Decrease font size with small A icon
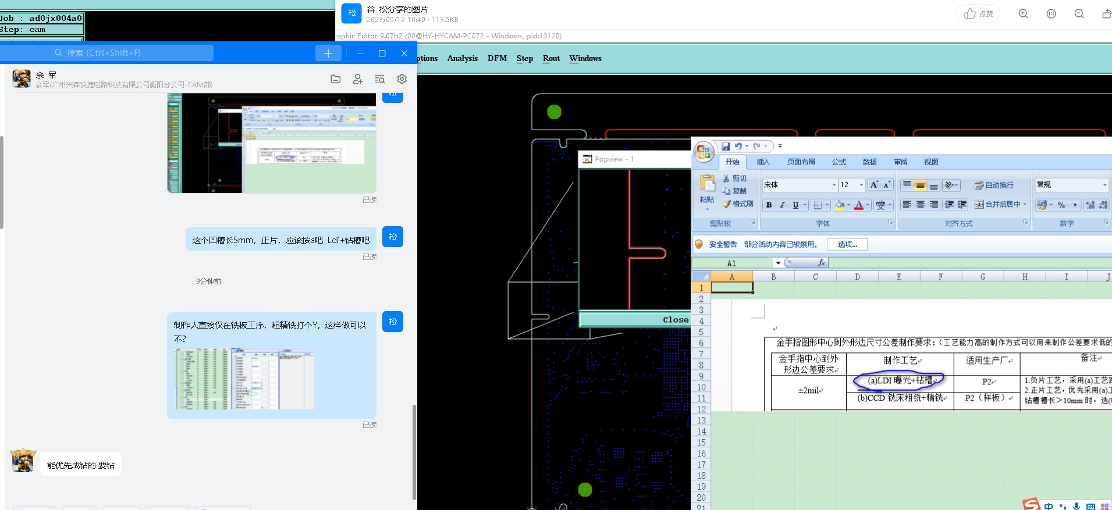Viewport: 1112px width, 510px height. (887, 185)
